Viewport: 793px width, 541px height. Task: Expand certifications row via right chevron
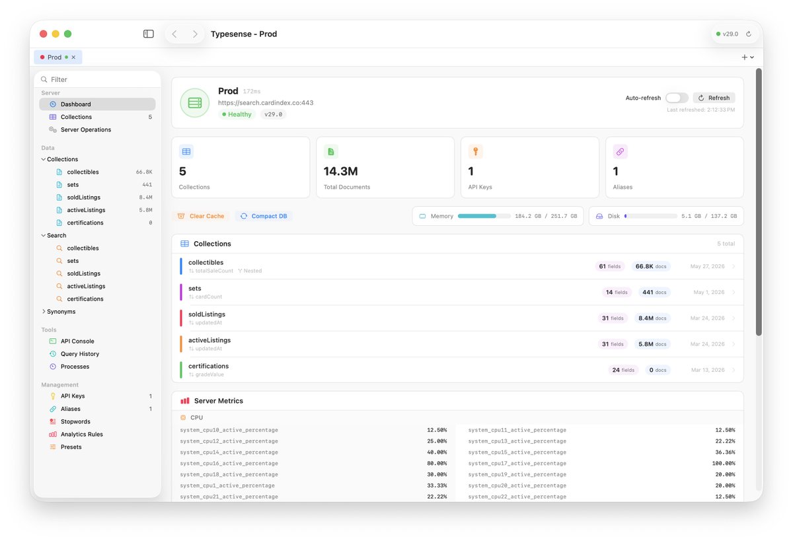[734, 370]
